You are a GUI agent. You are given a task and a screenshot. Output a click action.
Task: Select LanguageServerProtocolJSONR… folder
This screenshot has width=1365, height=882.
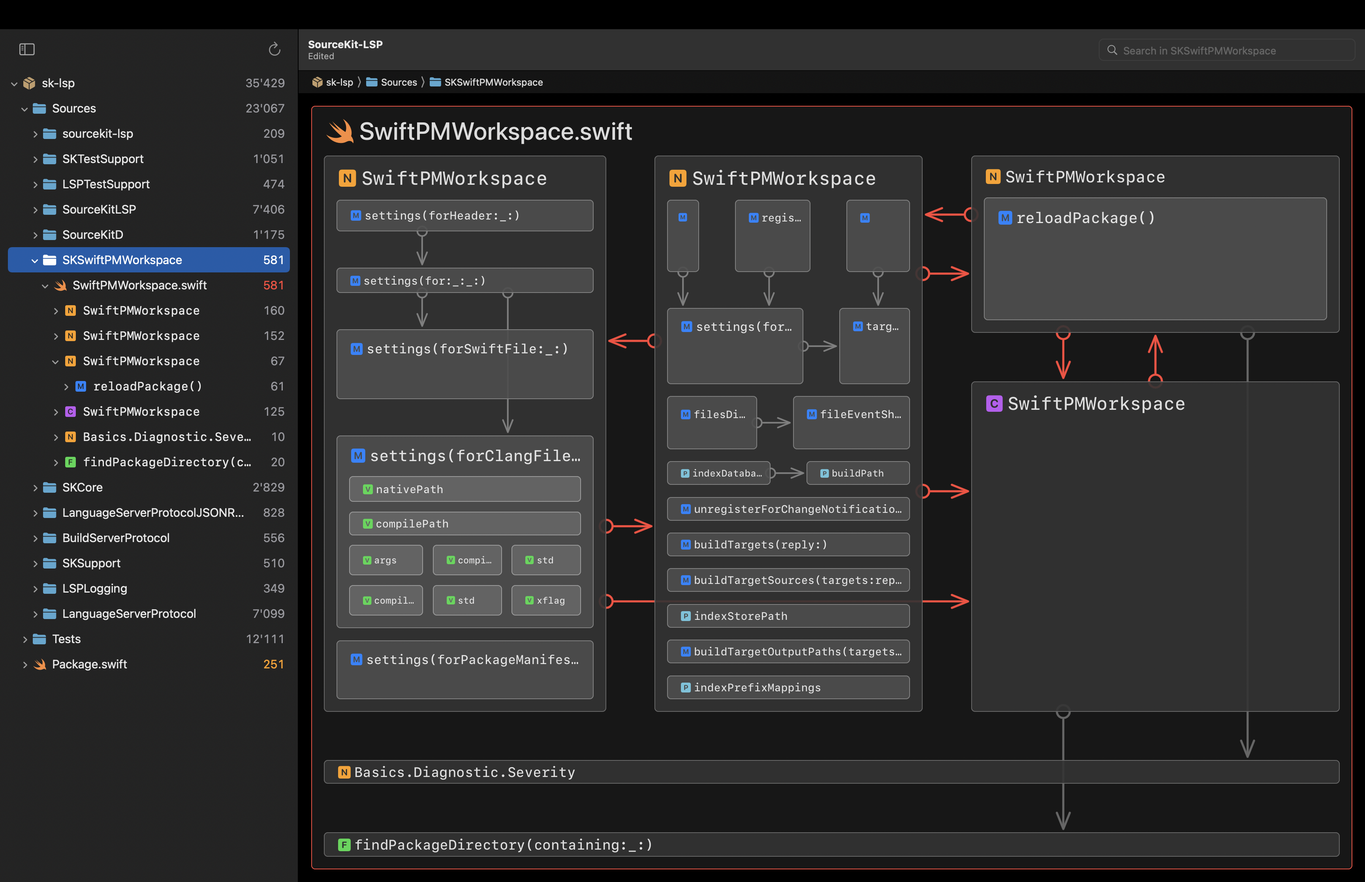click(149, 512)
